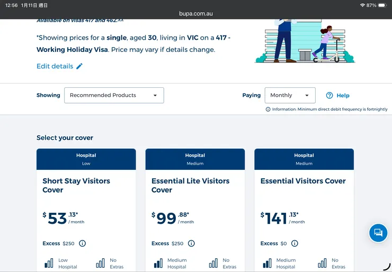This screenshot has height=272, width=392.
Task: Open the Monthly payment frequency dropdown
Action: pyautogui.click(x=290, y=95)
